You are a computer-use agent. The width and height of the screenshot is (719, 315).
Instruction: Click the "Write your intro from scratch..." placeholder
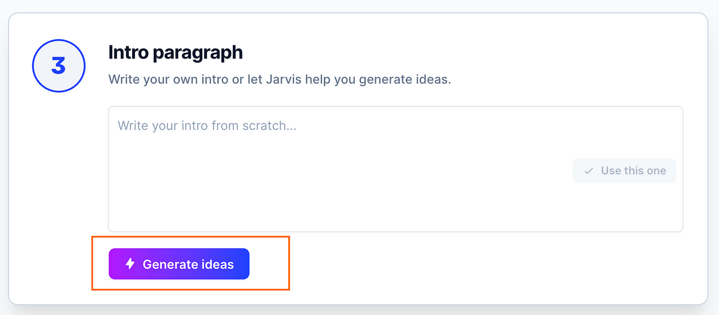(207, 126)
